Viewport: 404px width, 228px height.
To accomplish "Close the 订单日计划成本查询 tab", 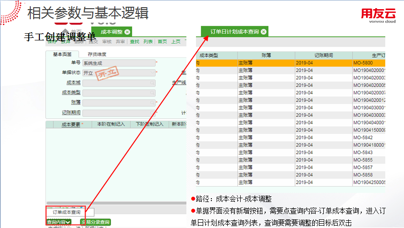I will [263, 32].
